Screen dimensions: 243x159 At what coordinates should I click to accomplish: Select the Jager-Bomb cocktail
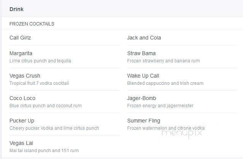pyautogui.click(x=142, y=98)
